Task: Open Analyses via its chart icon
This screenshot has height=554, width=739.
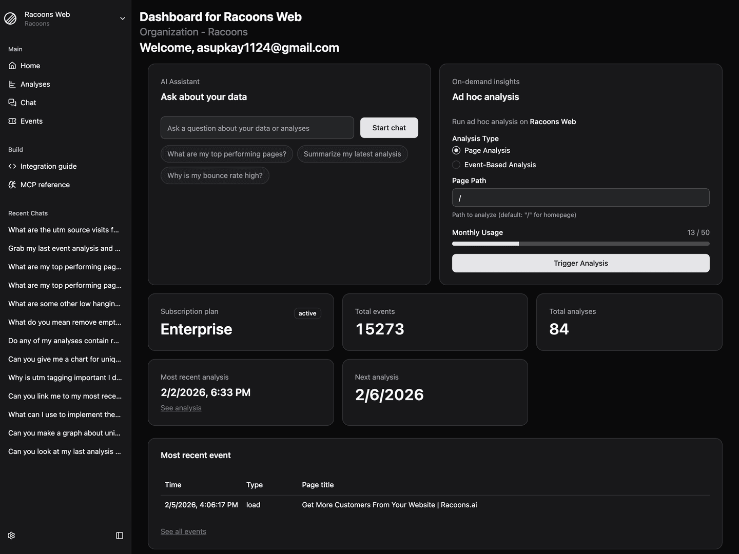Action: pyautogui.click(x=12, y=84)
